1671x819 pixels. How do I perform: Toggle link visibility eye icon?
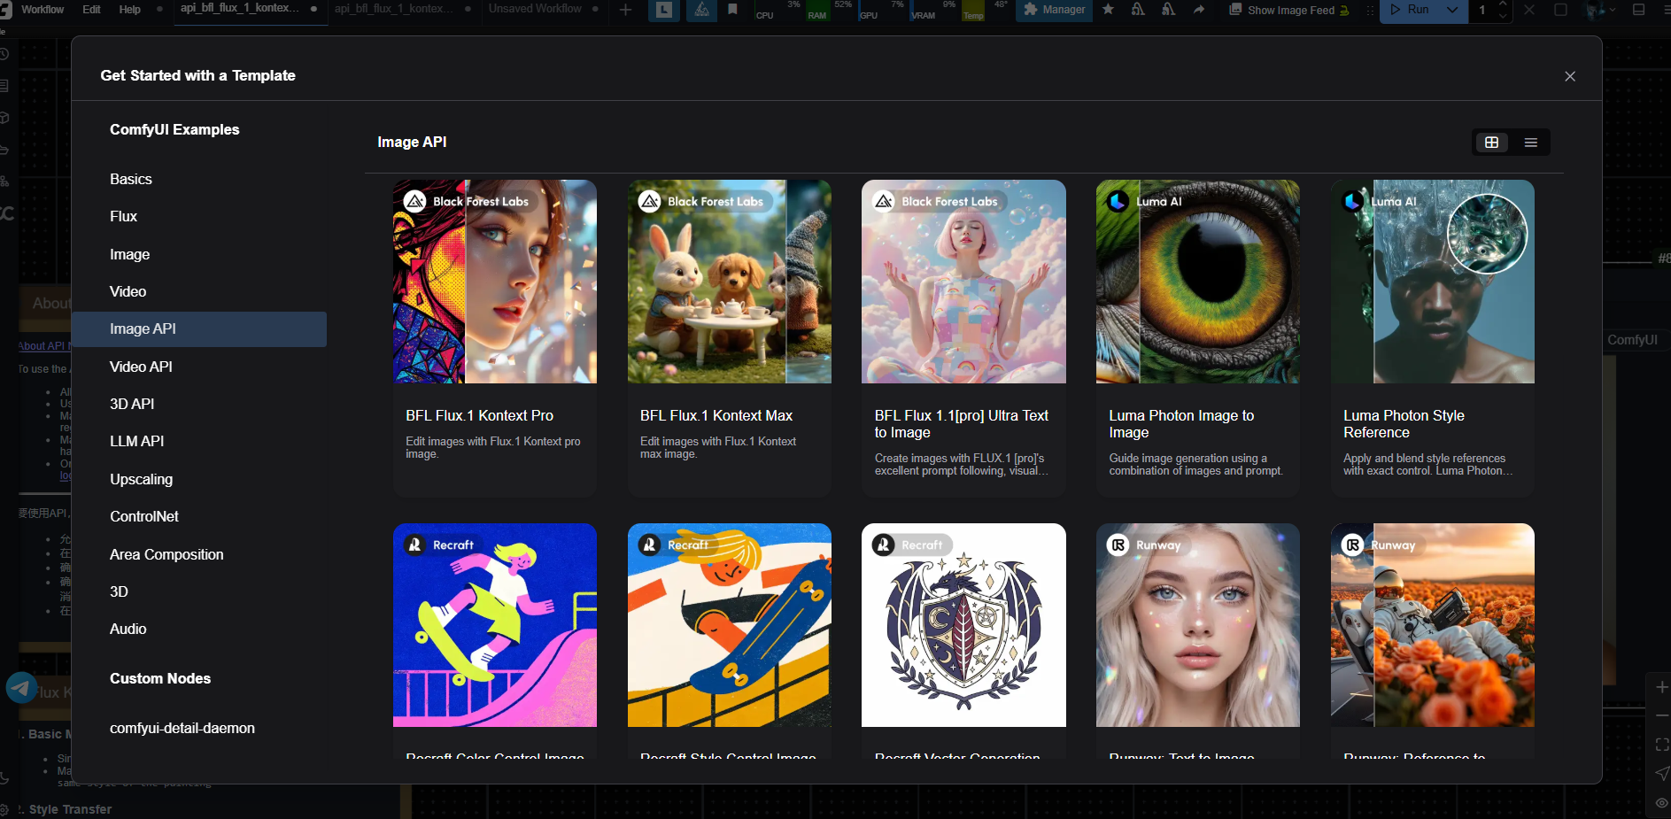1661,803
